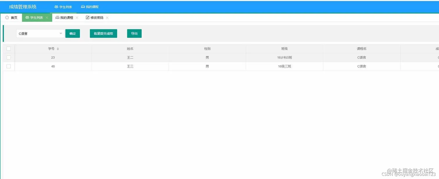The height and width of the screenshot is (179, 439).
Task: Close the 学生列表 tab
Action: [47, 18]
